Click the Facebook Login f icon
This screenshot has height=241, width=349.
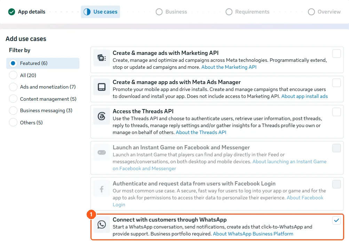coord(102,189)
